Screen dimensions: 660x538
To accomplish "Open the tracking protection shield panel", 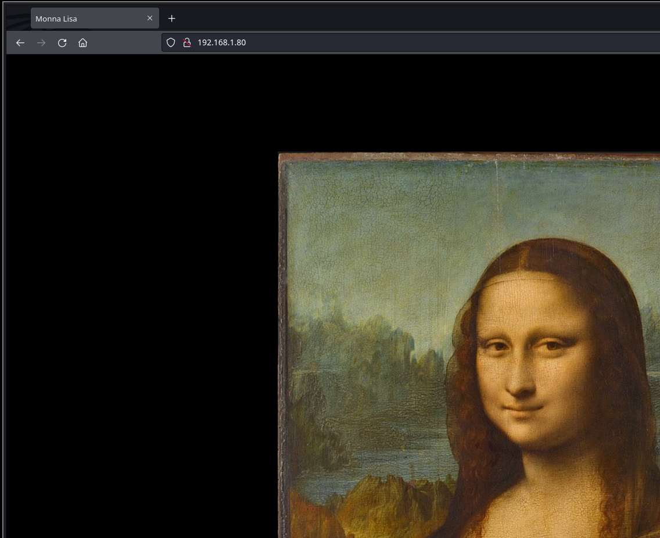I will (x=171, y=42).
